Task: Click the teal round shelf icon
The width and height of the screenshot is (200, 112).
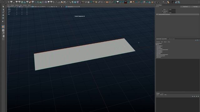Action: (x=75, y=2)
